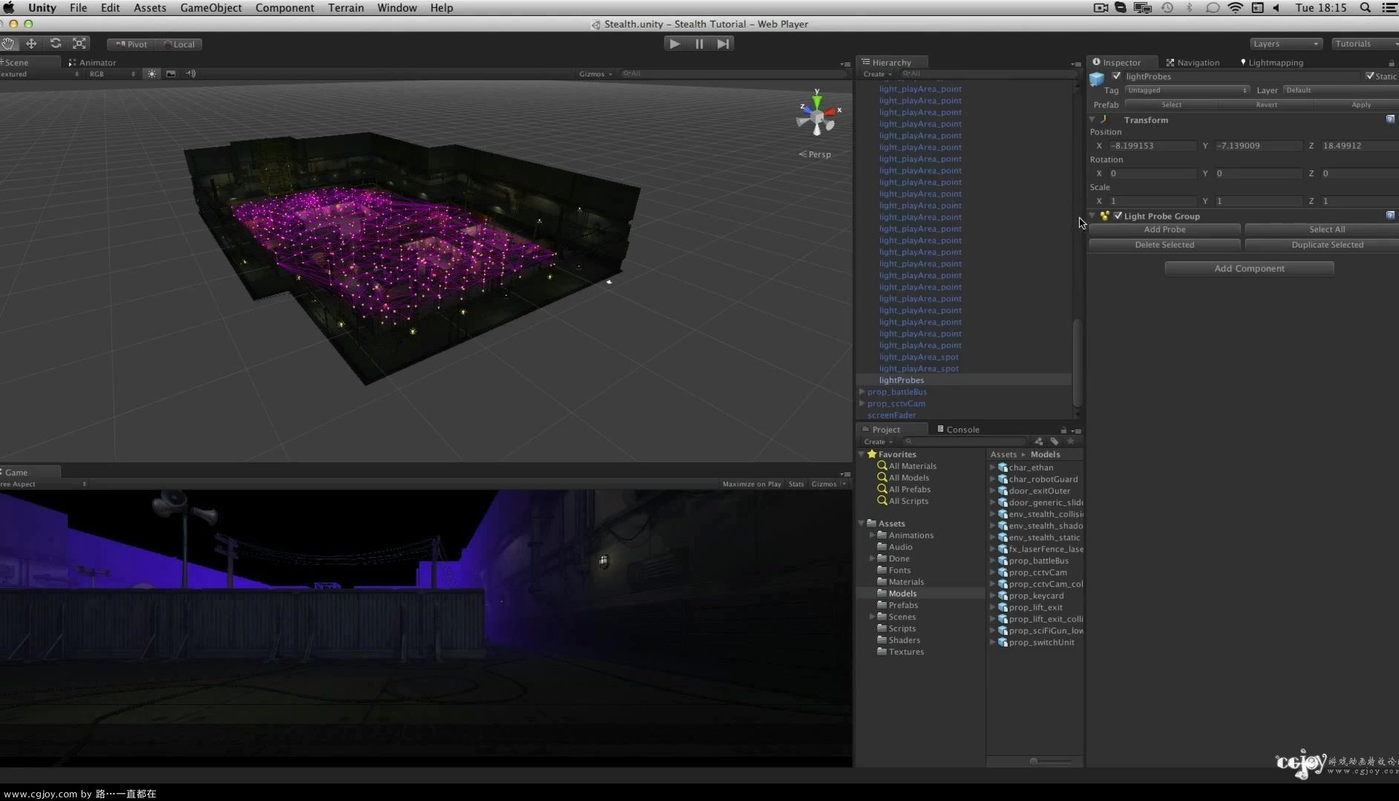Select the Scale tool
The width and height of the screenshot is (1399, 801).
tap(79, 44)
